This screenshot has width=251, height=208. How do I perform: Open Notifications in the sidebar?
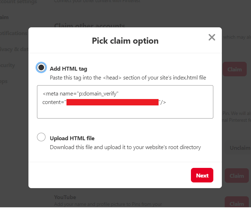(14, 33)
